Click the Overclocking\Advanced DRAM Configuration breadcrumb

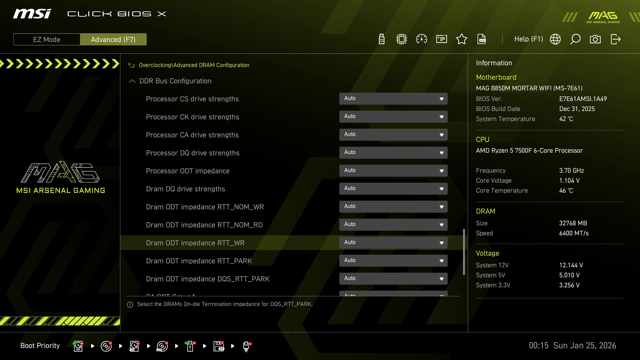(194, 65)
